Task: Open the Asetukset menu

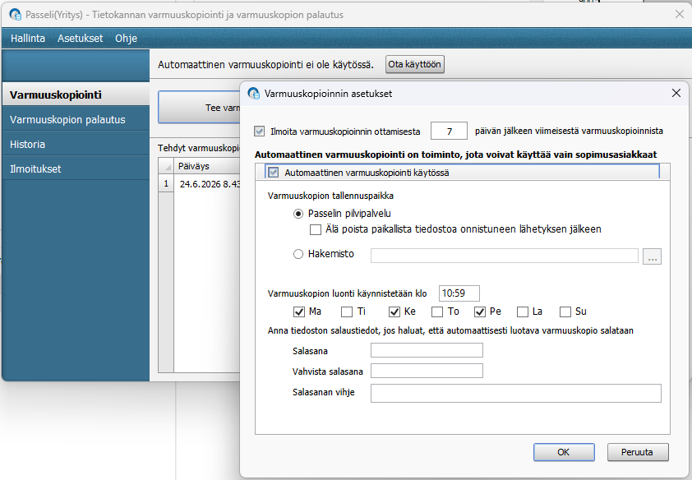Action: coord(80,39)
